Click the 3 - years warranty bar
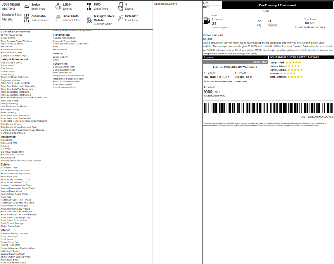This screenshot has height=264, width=334. coord(235,57)
